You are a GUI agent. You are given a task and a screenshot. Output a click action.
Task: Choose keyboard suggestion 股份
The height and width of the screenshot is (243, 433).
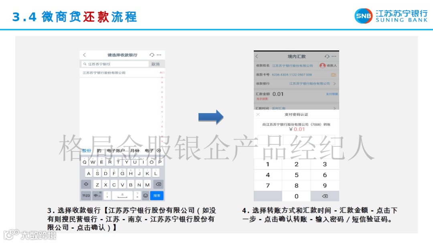click(x=87, y=151)
